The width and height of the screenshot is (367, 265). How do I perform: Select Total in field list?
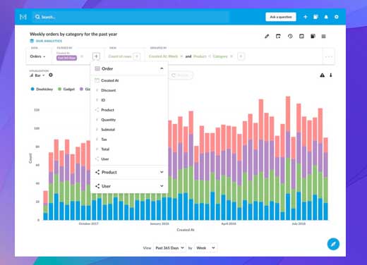(x=129, y=149)
